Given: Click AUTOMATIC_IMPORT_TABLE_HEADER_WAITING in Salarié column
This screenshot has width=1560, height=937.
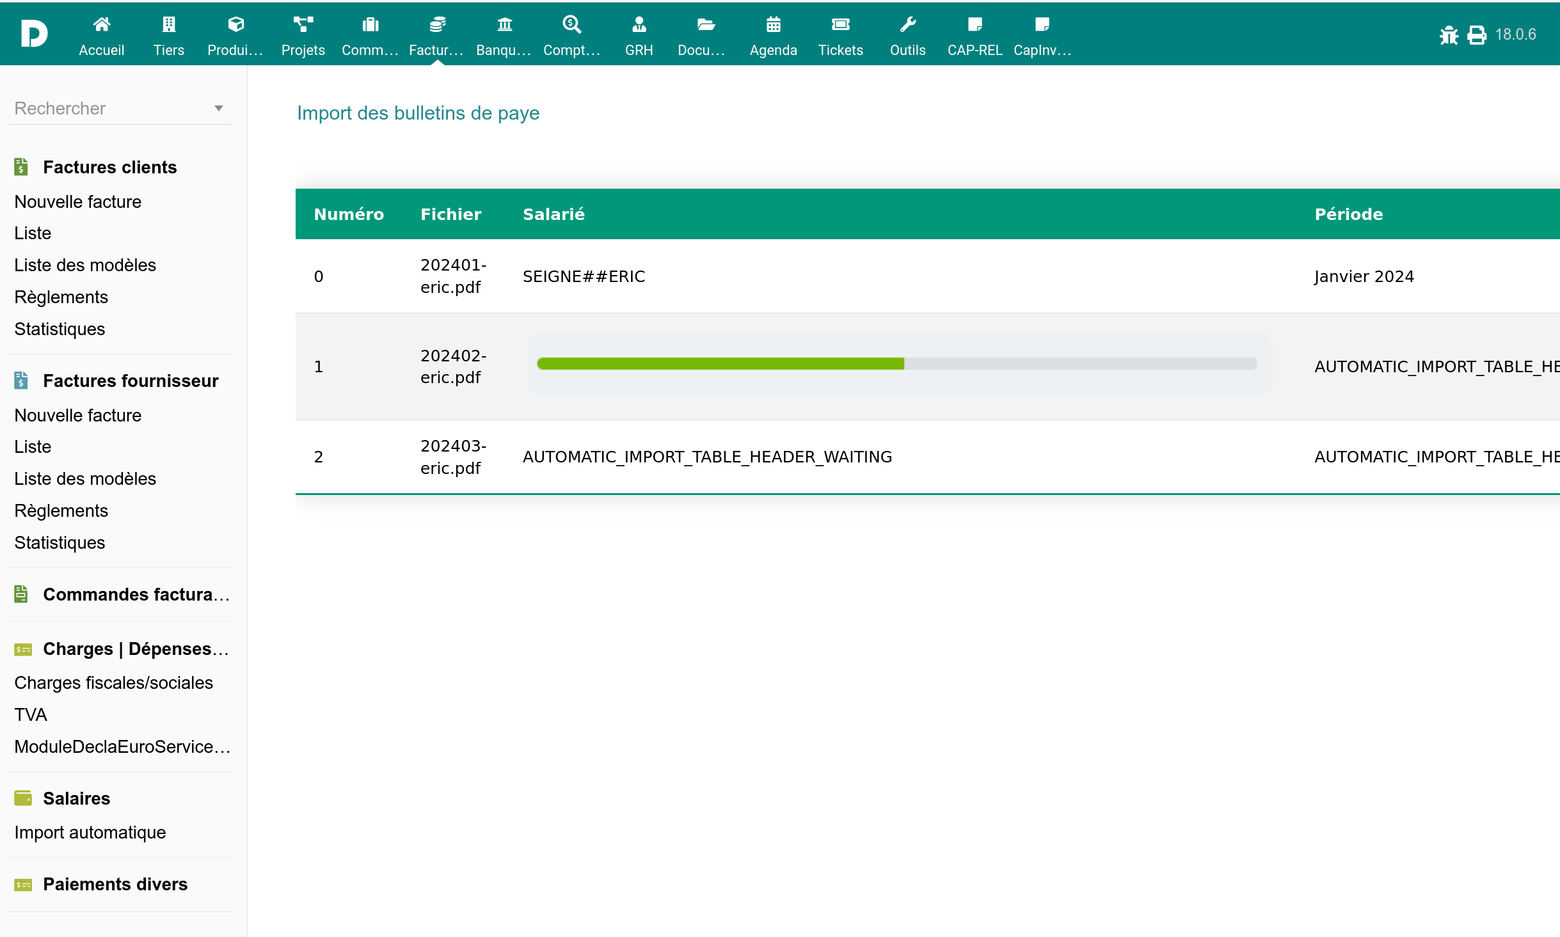Looking at the screenshot, I should [707, 457].
